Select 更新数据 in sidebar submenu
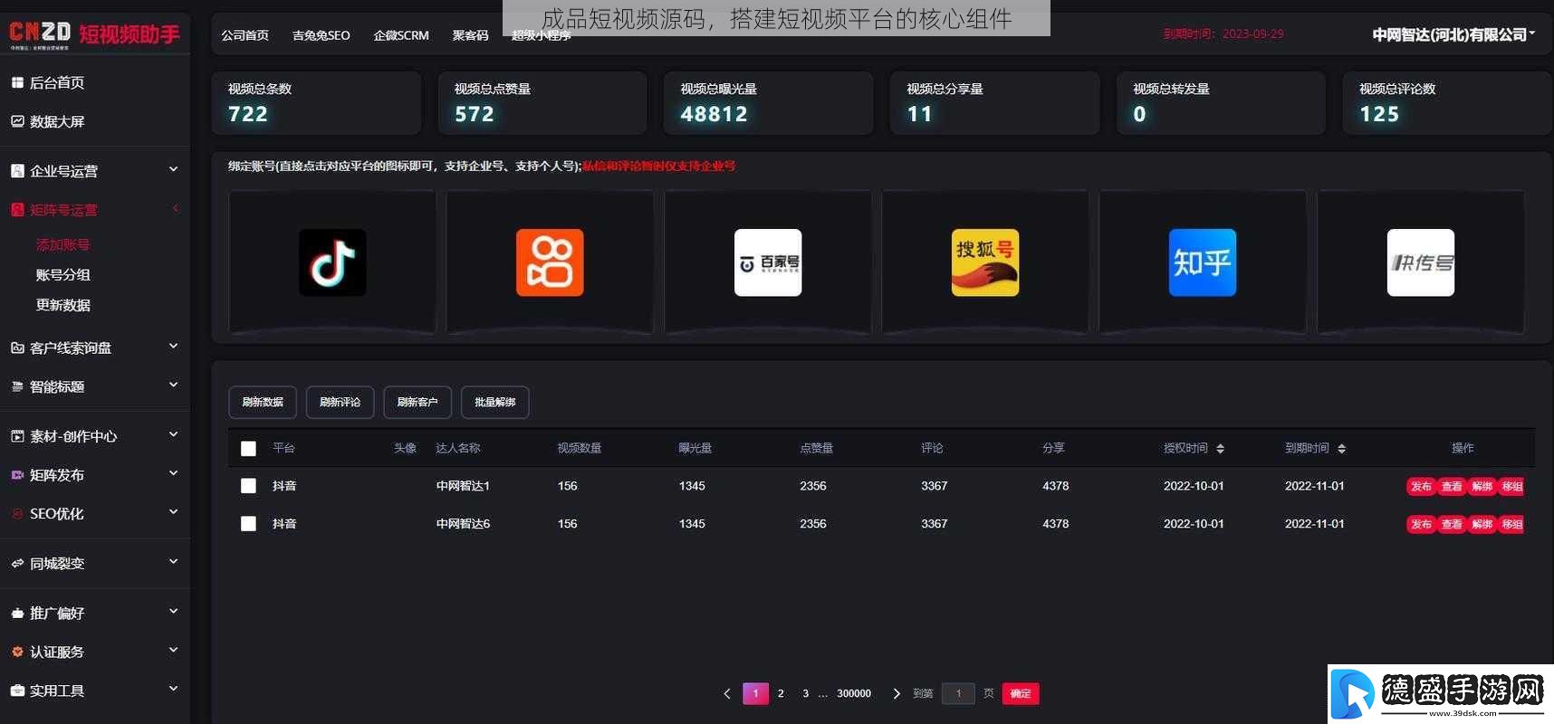 pos(62,305)
